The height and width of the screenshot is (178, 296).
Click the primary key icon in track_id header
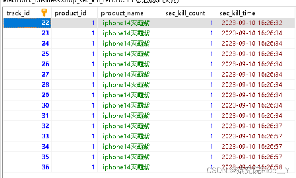(44, 13)
